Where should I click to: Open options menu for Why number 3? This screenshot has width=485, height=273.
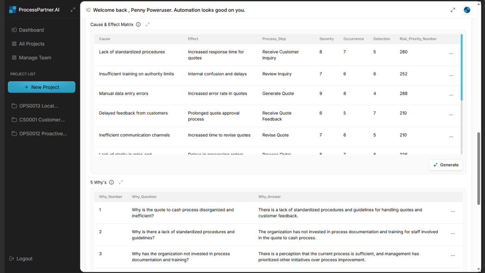tap(453, 256)
